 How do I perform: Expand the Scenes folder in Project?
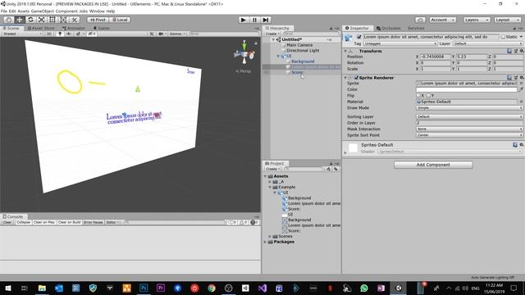click(x=270, y=236)
